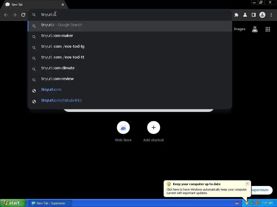Open Search Labs flask next to Images
277x207 pixels.
[x=255, y=29]
